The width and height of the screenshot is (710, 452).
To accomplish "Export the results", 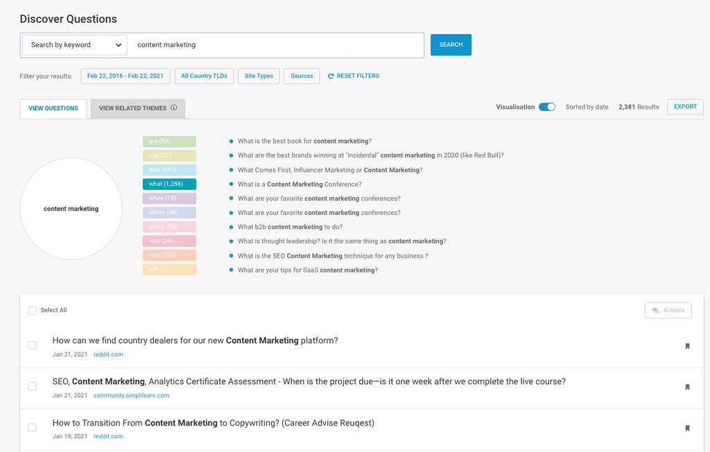I will coord(685,107).
